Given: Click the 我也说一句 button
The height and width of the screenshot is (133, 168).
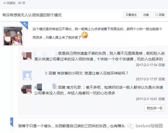Looking at the screenshot, I should (154, 108).
